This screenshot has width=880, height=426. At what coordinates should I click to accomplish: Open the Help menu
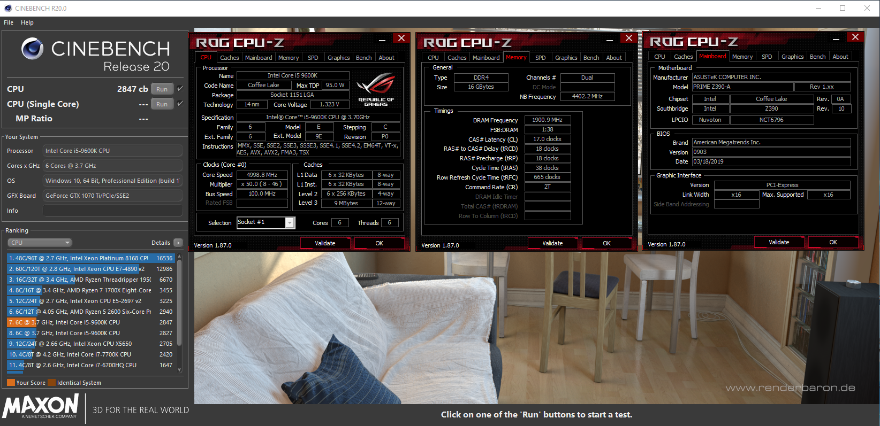[x=27, y=22]
